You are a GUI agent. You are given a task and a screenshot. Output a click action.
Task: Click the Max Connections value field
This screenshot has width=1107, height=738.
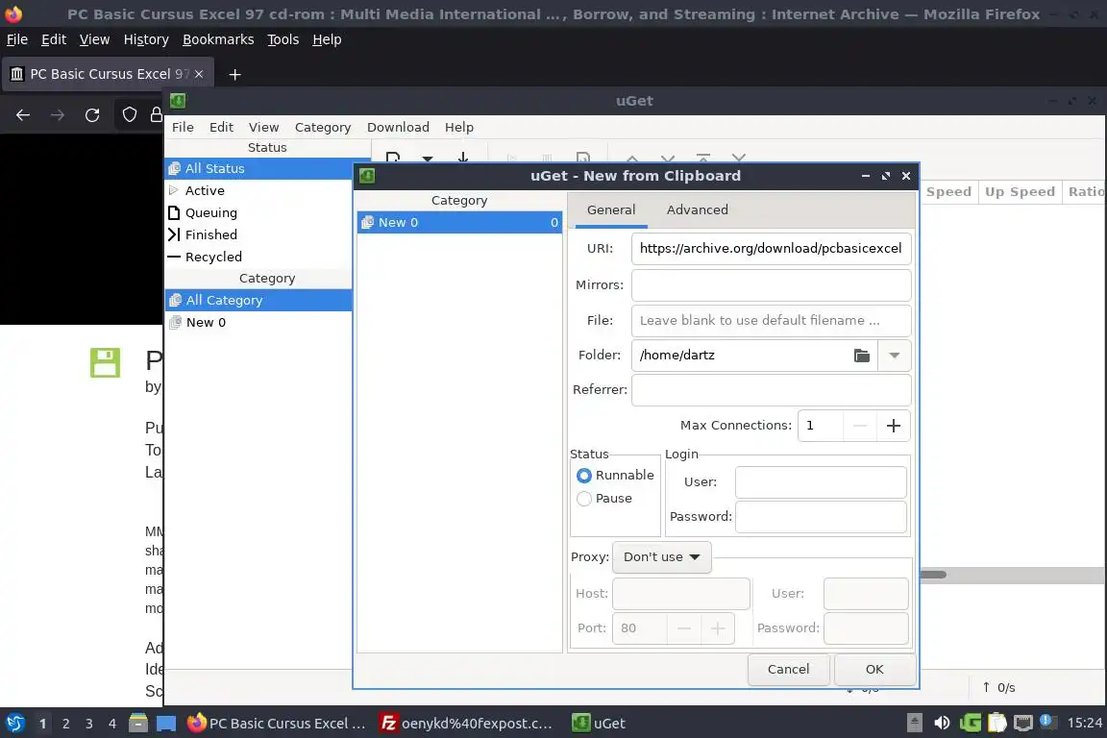click(821, 426)
